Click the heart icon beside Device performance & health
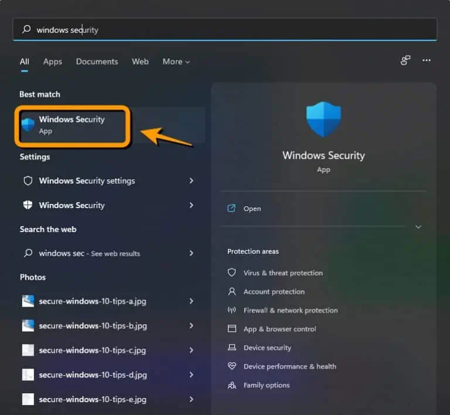The image size is (450, 415). point(231,366)
